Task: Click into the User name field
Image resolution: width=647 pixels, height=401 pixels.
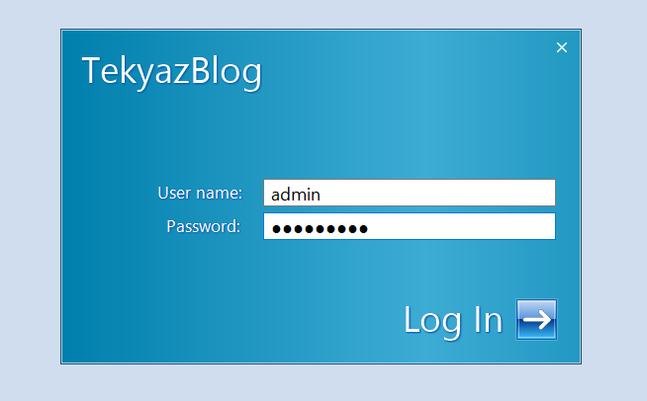Action: [410, 193]
